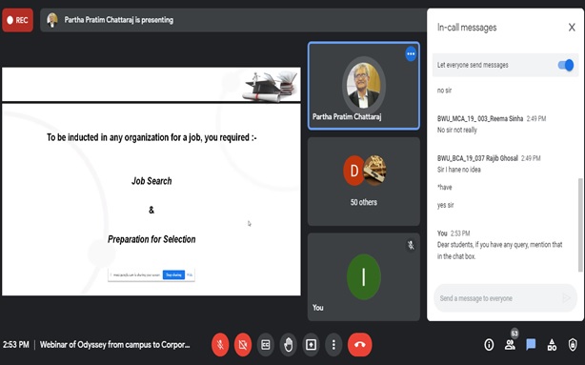
Task: Open options on Partha Pratim Chattaraj tile
Action: click(x=411, y=54)
